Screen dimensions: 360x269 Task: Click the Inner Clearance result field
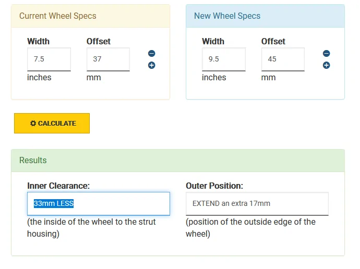pyautogui.click(x=99, y=204)
